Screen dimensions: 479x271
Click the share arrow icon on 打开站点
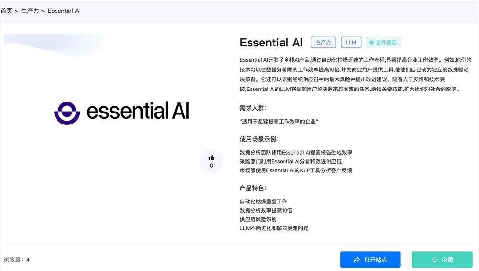(x=357, y=260)
